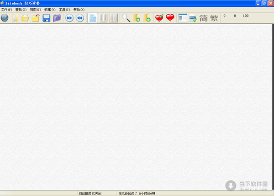Click the rewind previous page button
Screen dimensions: 274x196
coord(80,18)
